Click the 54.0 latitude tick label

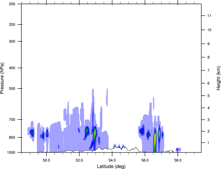[x=112, y=160]
